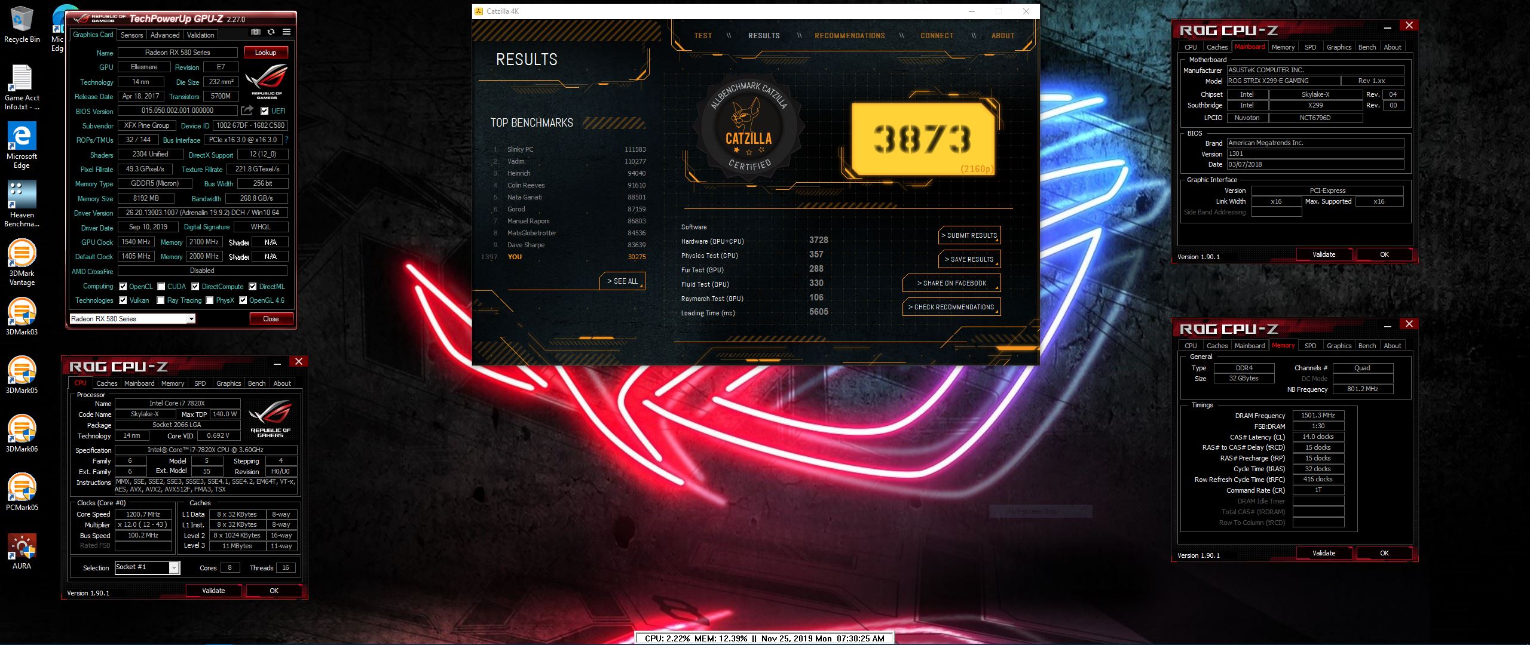Launch 3DMark03 desktop shortcut
This screenshot has height=645, width=1530.
click(22, 317)
